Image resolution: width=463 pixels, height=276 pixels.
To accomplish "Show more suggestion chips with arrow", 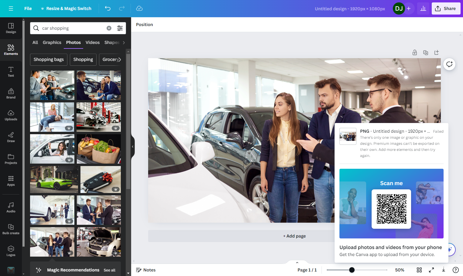I will (x=119, y=60).
